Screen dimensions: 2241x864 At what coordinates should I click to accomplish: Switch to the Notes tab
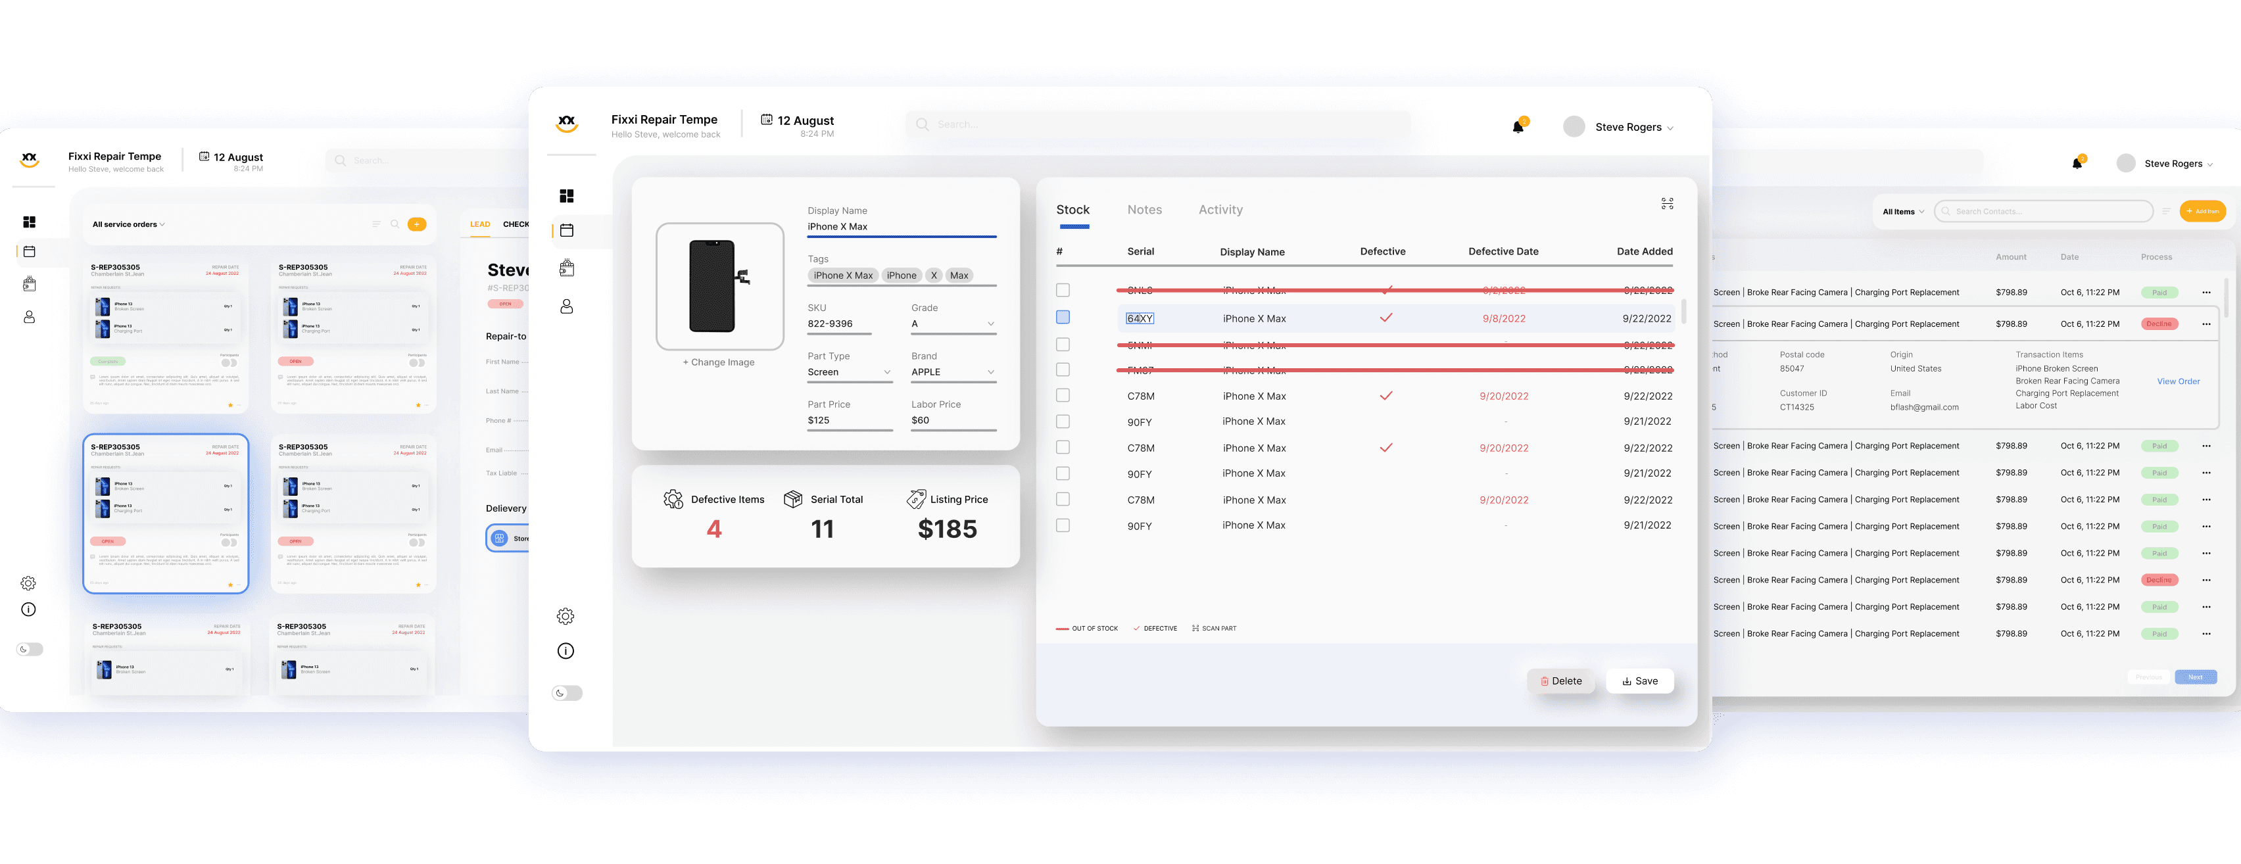click(1144, 210)
